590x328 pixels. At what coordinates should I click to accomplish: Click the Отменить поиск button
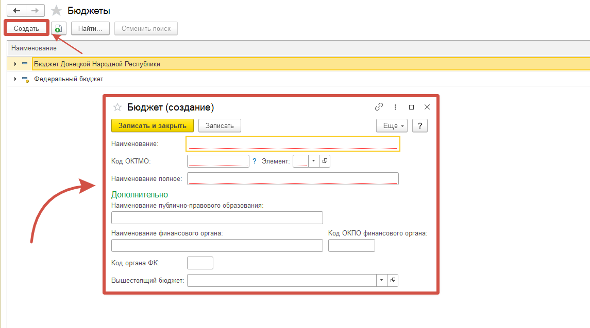point(146,28)
